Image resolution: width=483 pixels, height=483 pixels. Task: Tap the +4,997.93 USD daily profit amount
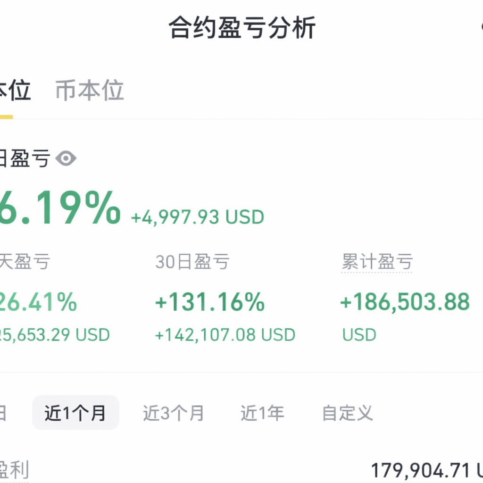[198, 217]
